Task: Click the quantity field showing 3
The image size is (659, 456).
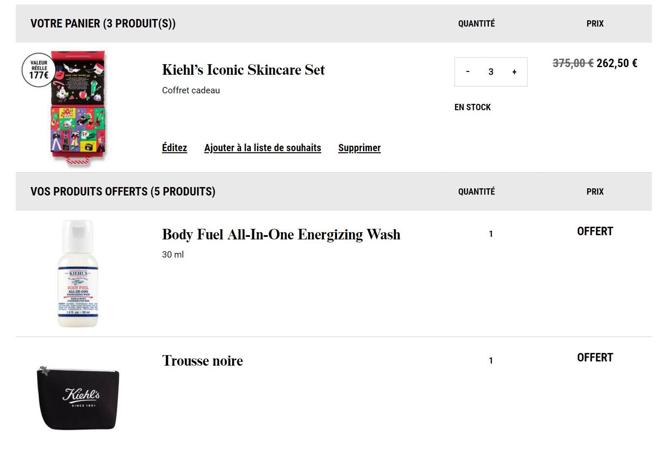Action: (x=491, y=72)
